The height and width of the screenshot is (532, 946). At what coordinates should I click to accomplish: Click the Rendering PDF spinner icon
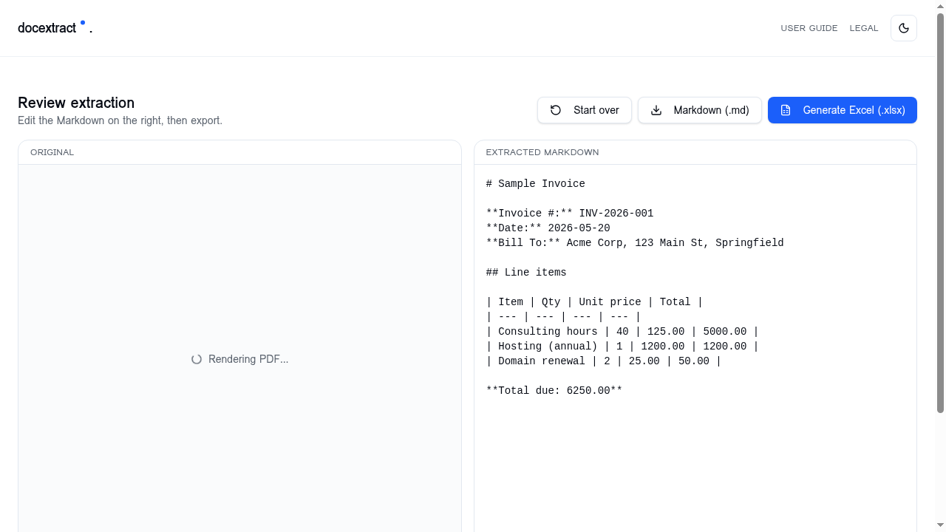(x=197, y=359)
